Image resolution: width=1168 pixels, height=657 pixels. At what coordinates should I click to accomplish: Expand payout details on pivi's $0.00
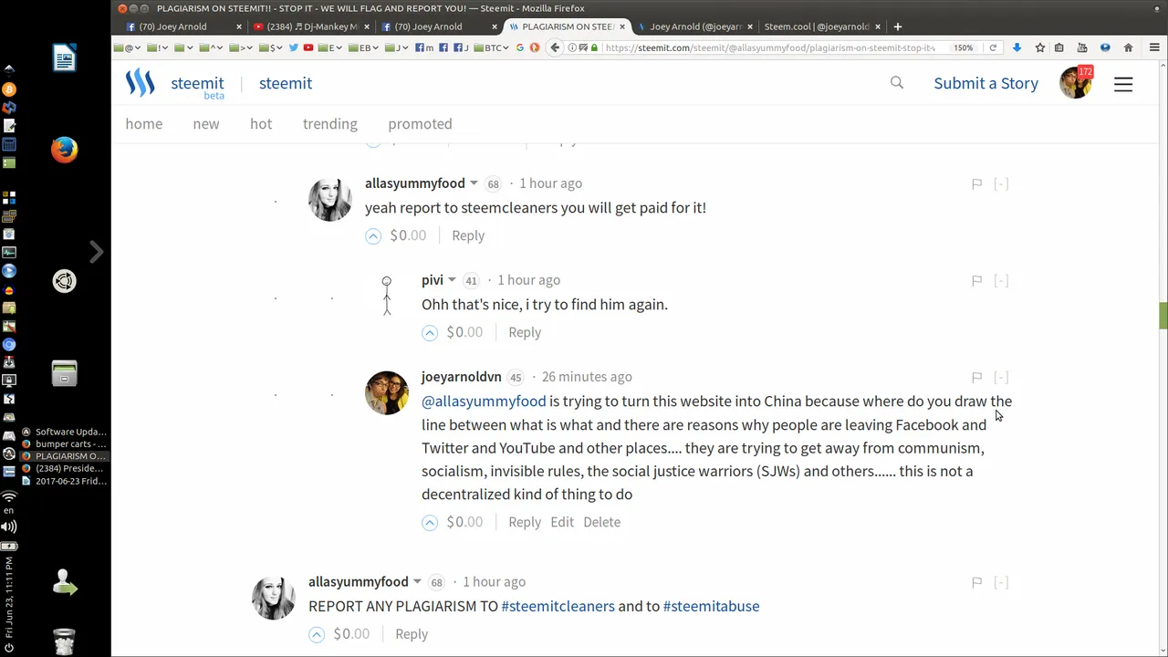pos(464,332)
